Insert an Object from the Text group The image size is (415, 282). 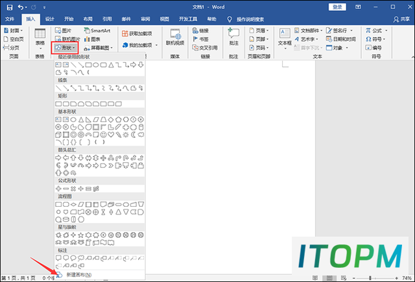337,47
